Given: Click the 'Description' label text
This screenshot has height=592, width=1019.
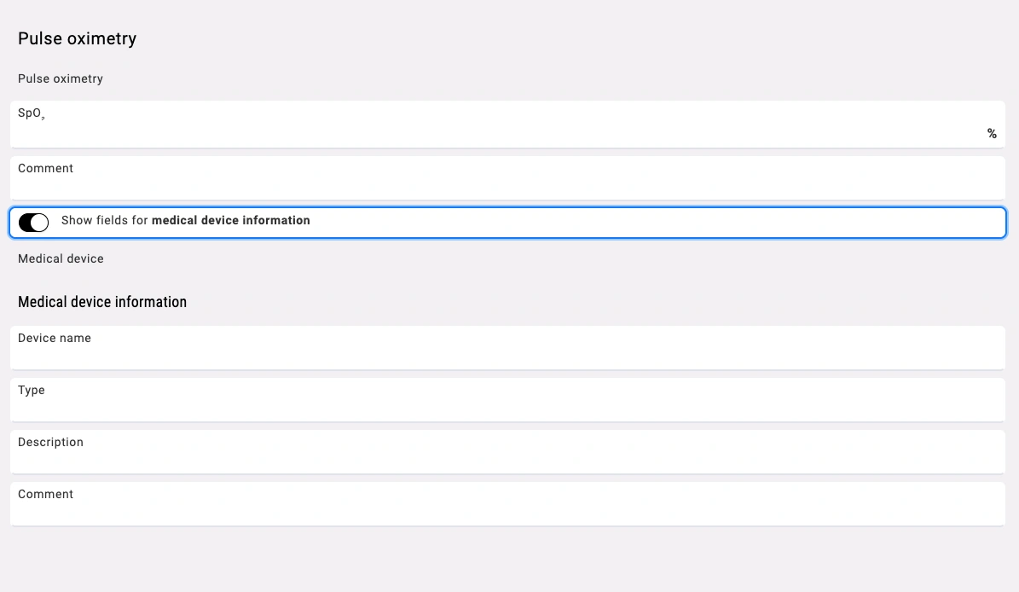Looking at the screenshot, I should 50,442.
